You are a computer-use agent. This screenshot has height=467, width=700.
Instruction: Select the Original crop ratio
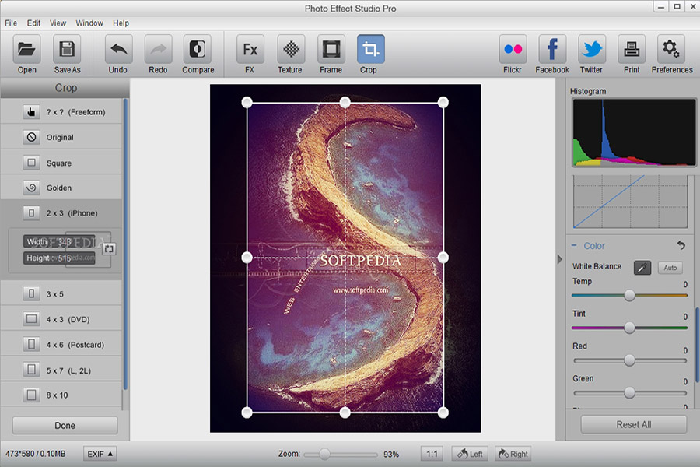(61, 137)
